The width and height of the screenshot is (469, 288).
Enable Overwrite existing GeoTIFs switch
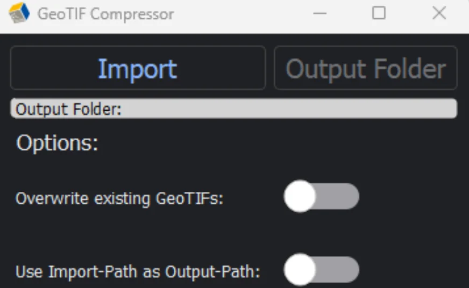[x=321, y=196]
